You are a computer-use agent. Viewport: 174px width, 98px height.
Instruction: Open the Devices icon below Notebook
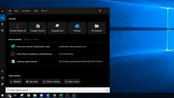pyautogui.click(x=2, y=30)
